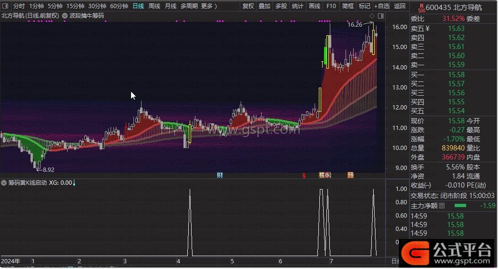The height and width of the screenshot is (269, 499).
Task: Click the chart title 北方导航(日线,前复权)
Action: 30,16
